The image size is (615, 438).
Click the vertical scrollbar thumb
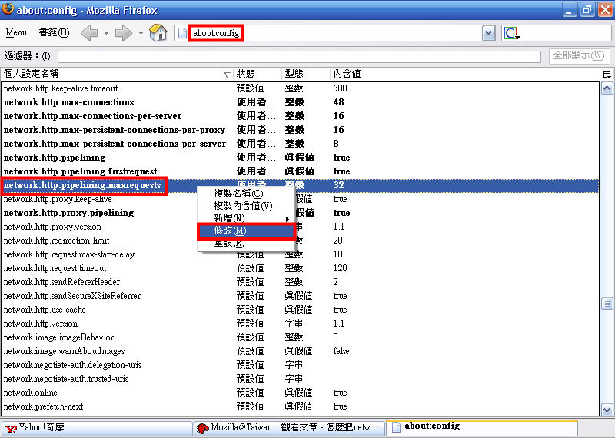607,303
